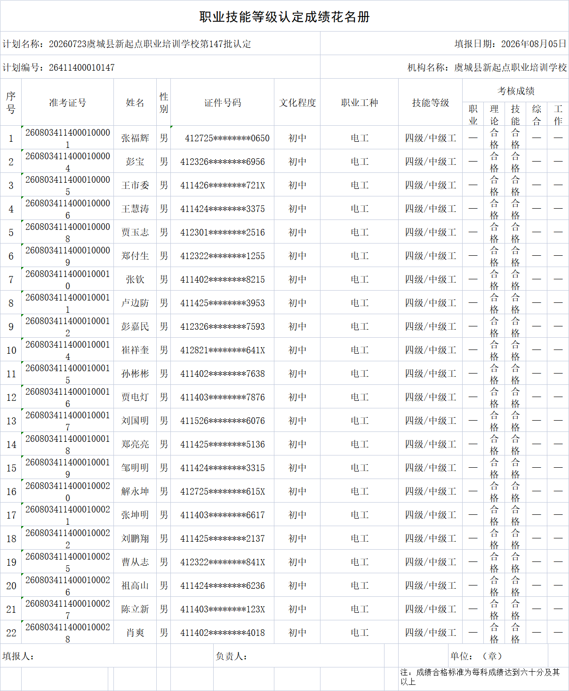This screenshot has width=569, height=691.
Task: Select ID number 411403********6617
Action: click(x=223, y=515)
